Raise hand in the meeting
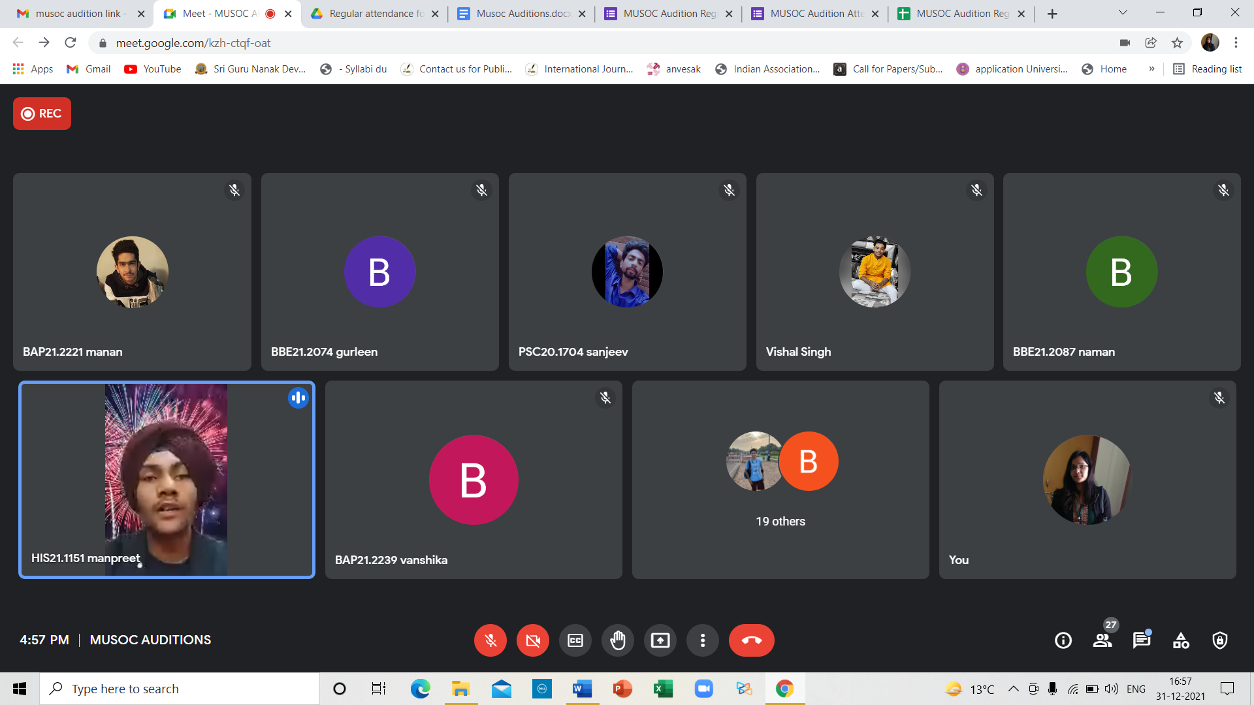Screen dimensions: 1254x705 pos(618,640)
